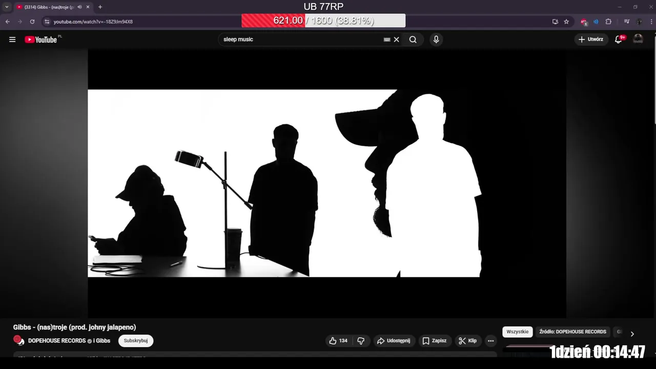Click the video player to pause
The height and width of the screenshot is (369, 656).
[x=327, y=183]
